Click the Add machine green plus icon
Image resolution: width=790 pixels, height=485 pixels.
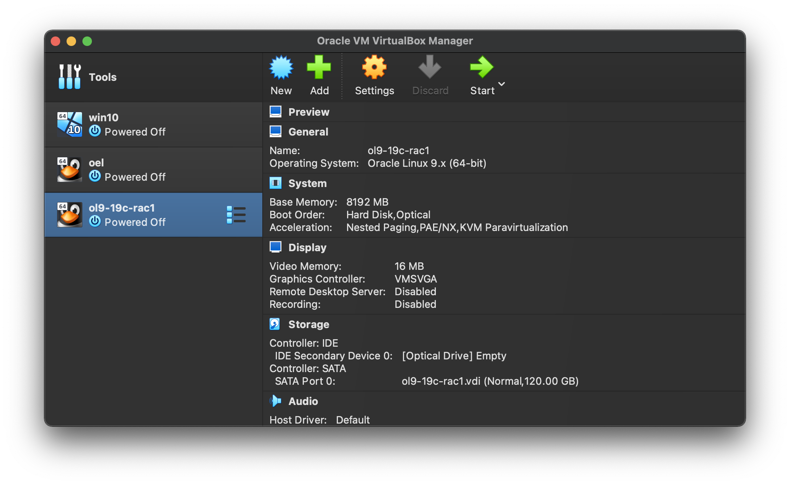tap(319, 68)
